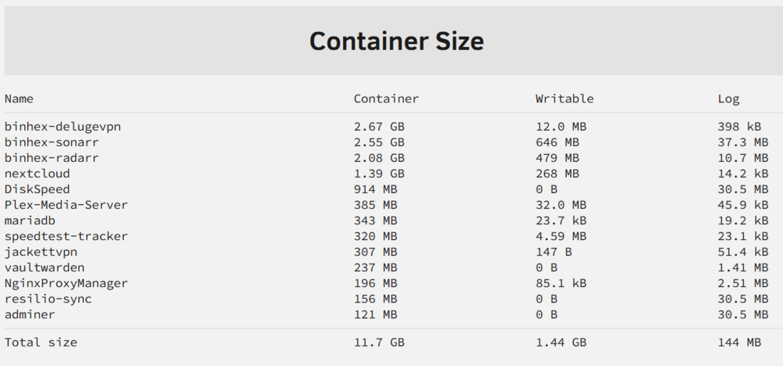
Task: Select the adminer entry
Action: coord(30,314)
